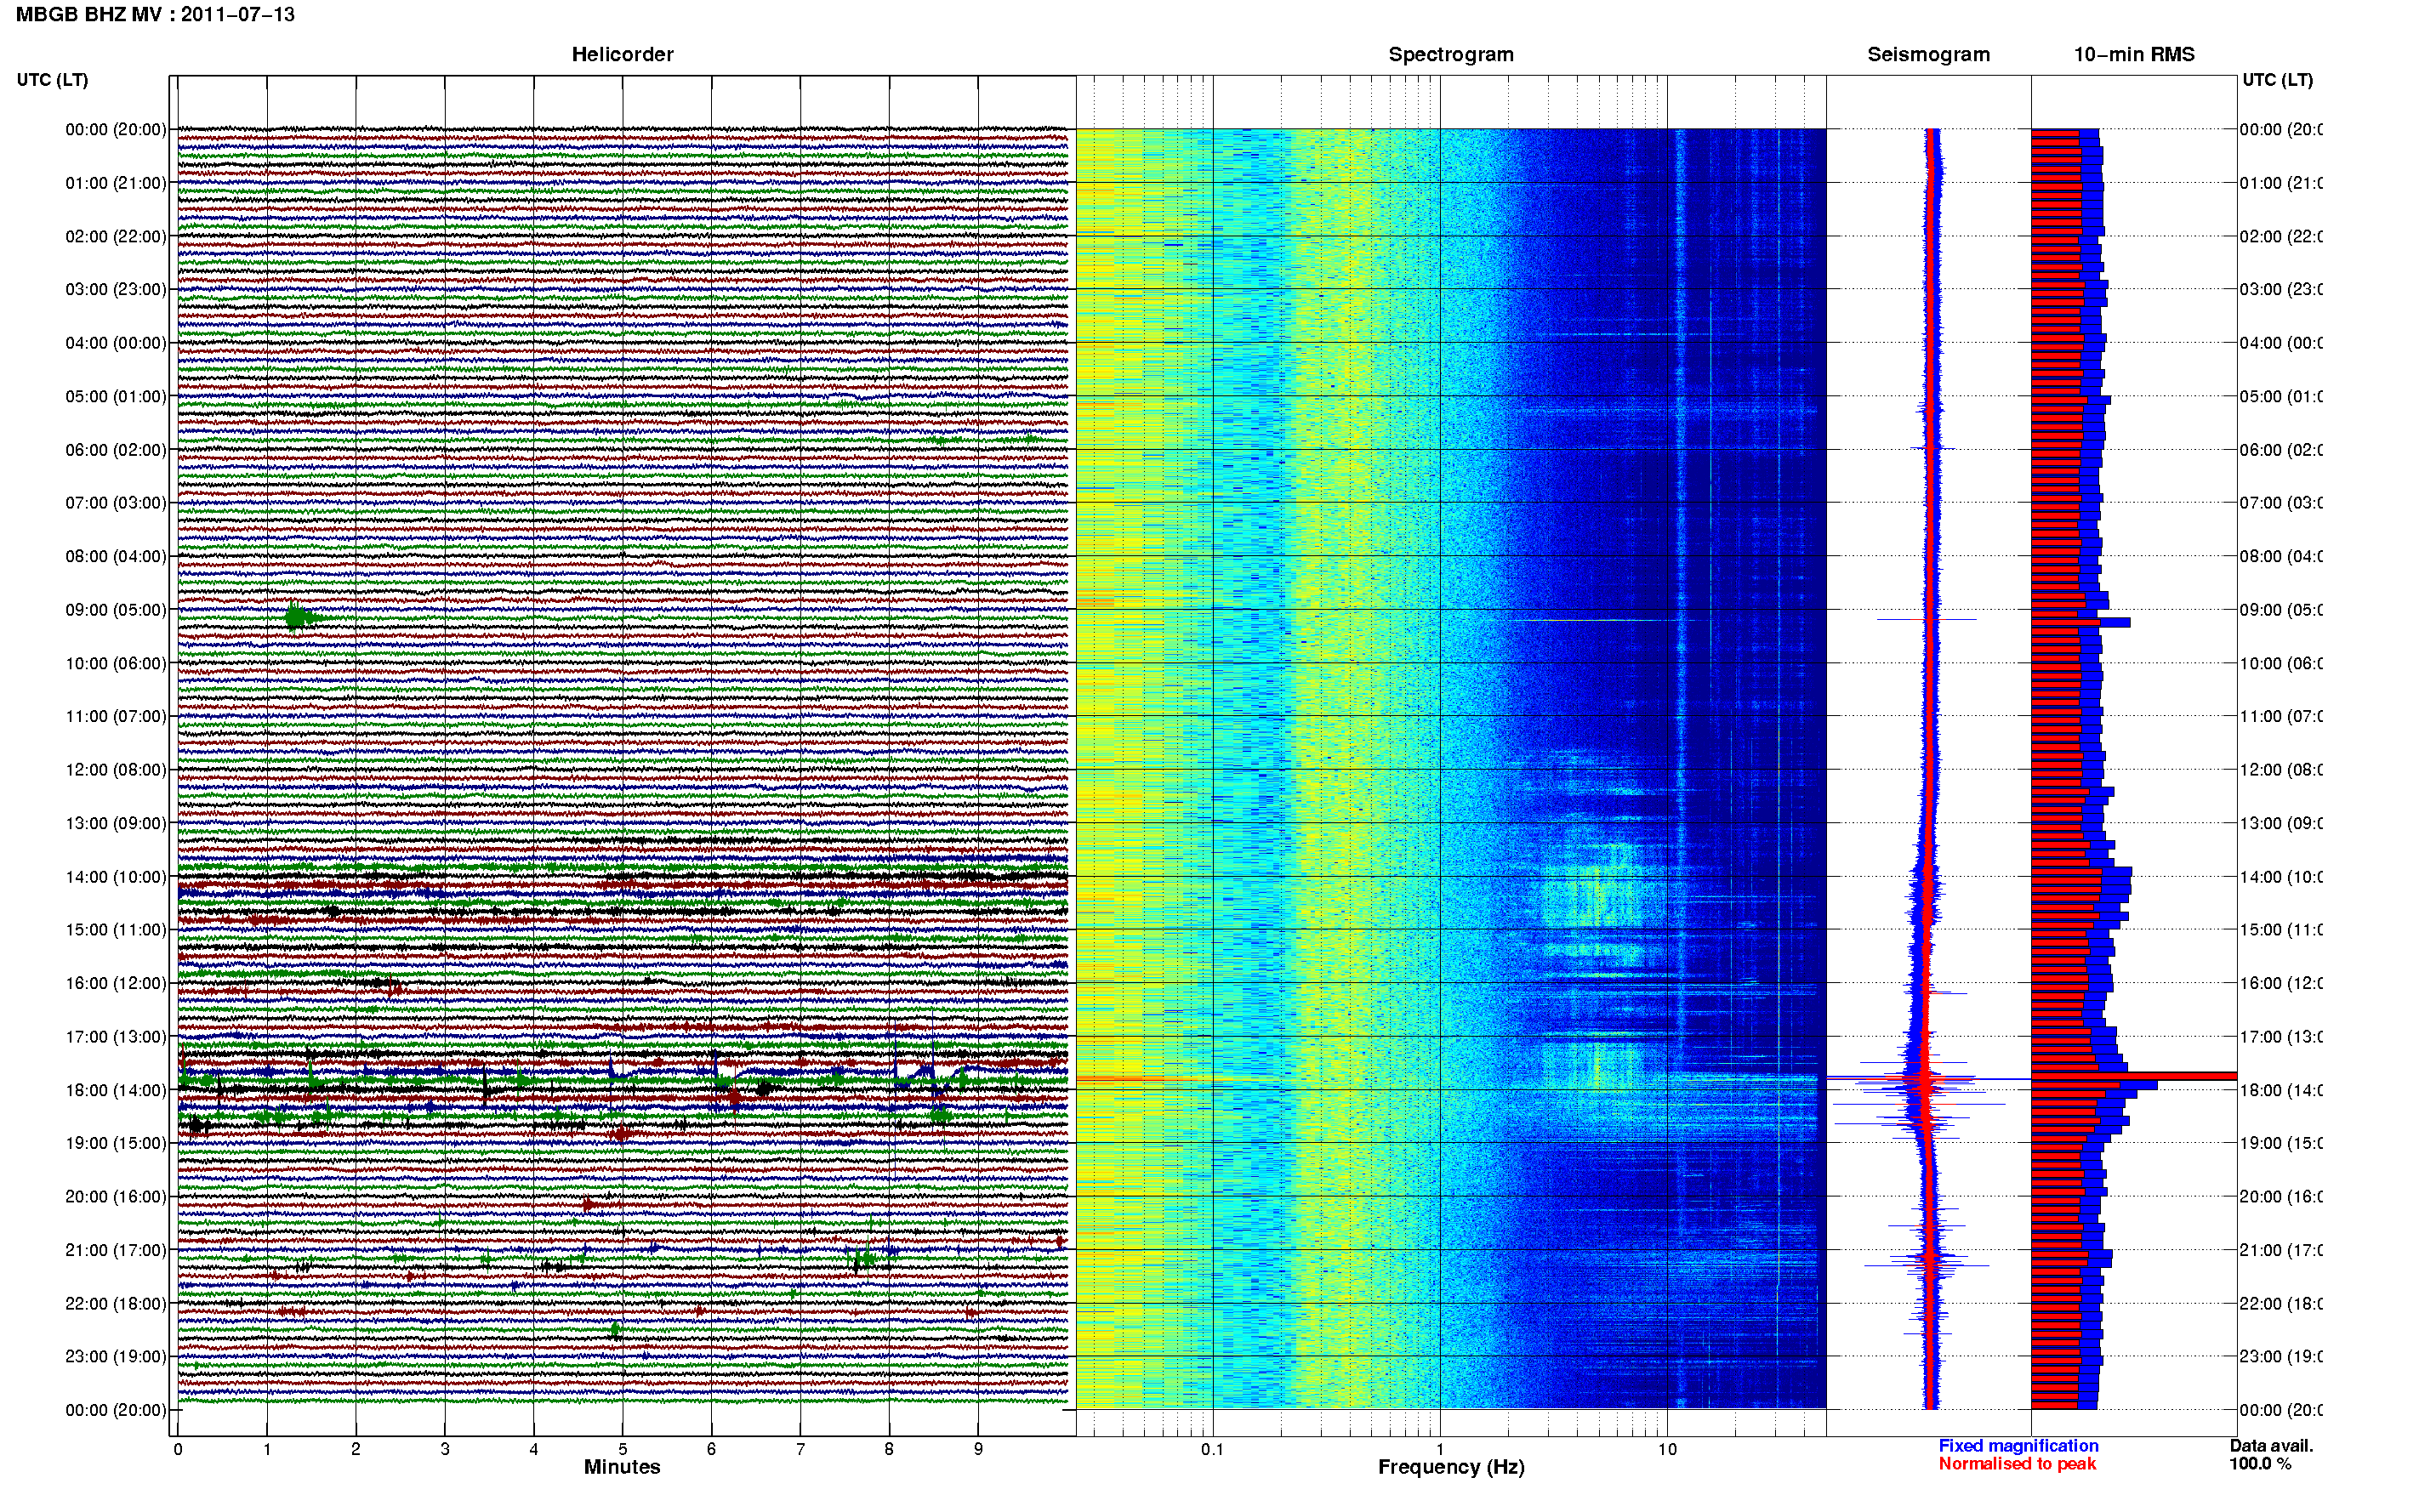2419x1512 pixels.
Task: Select the 'Spectrogram' panel heading
Action: 1451,55
